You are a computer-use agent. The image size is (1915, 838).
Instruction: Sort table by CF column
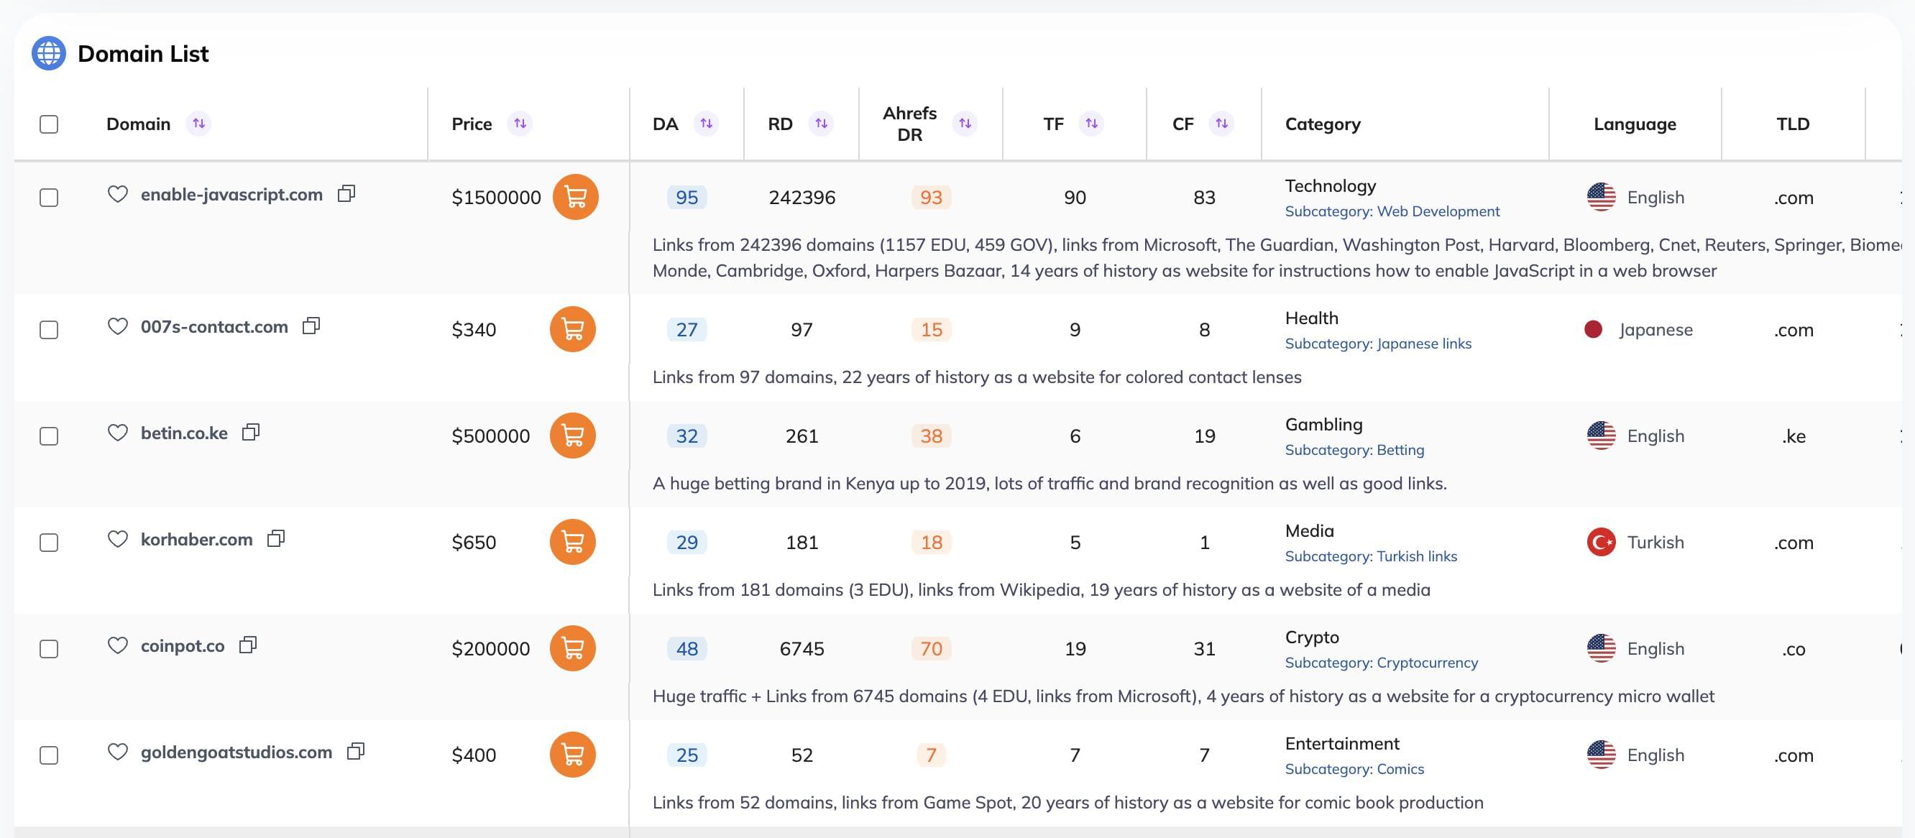pos(1221,124)
